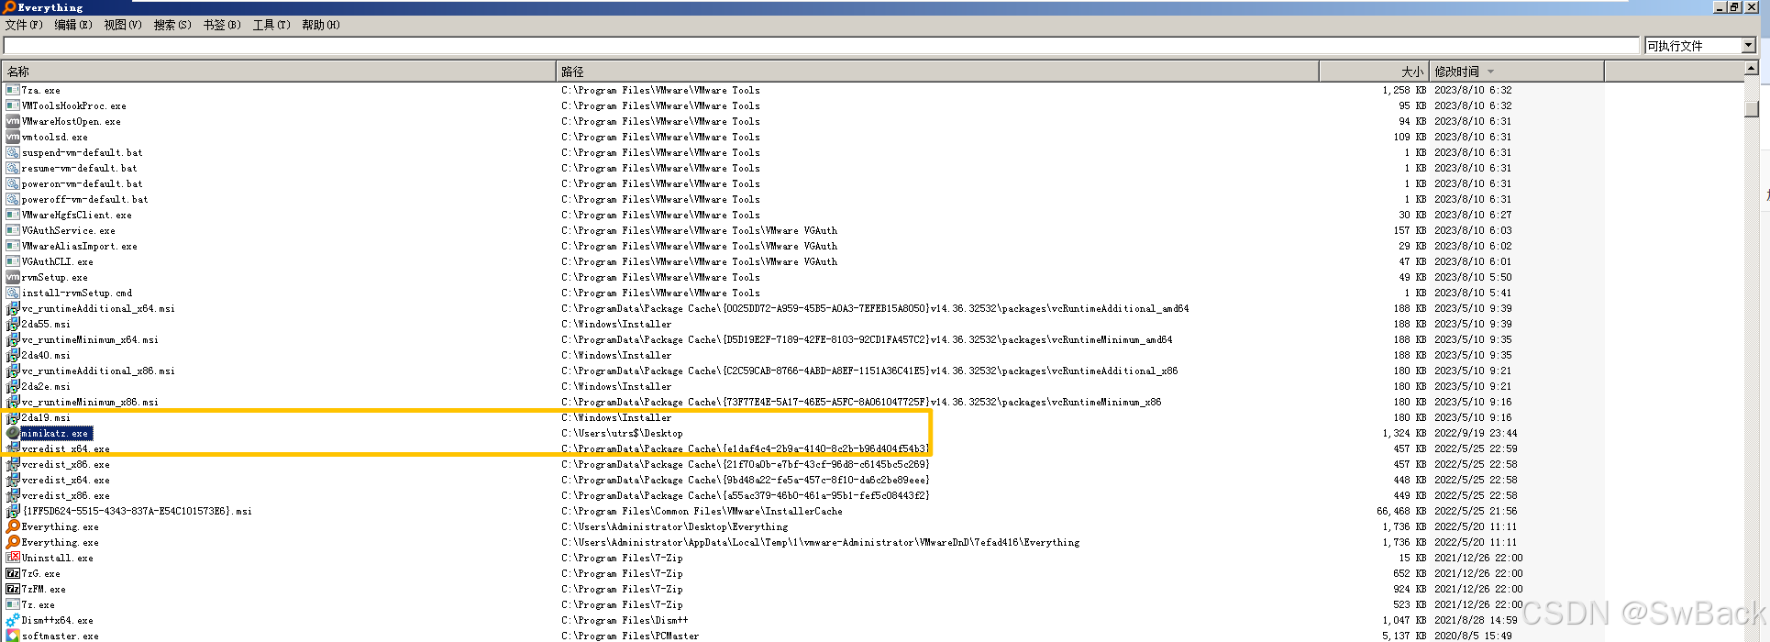This screenshot has width=1770, height=642.
Task: Click the vertical scrollbar thumb
Action: (x=1751, y=108)
